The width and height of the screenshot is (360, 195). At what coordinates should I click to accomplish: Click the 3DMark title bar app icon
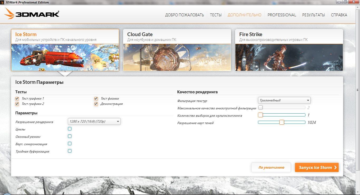(x=3, y=2)
